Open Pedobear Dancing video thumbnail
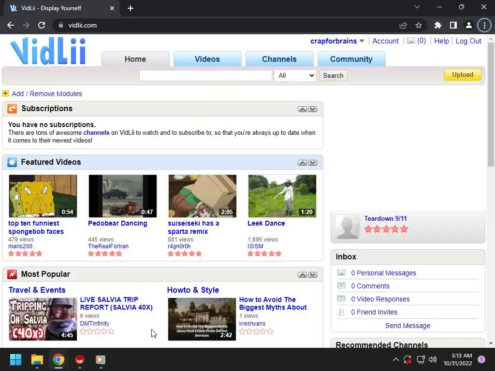Screen dimensions: 495x371 [123, 196]
